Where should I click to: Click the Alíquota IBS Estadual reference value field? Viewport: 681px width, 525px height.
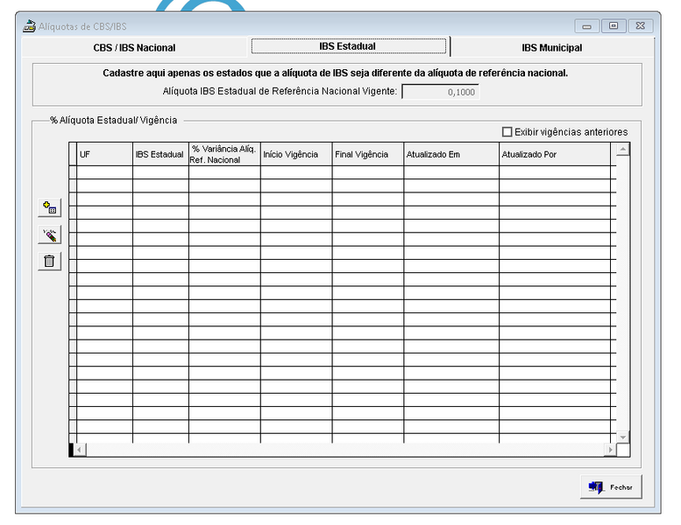pos(441,91)
